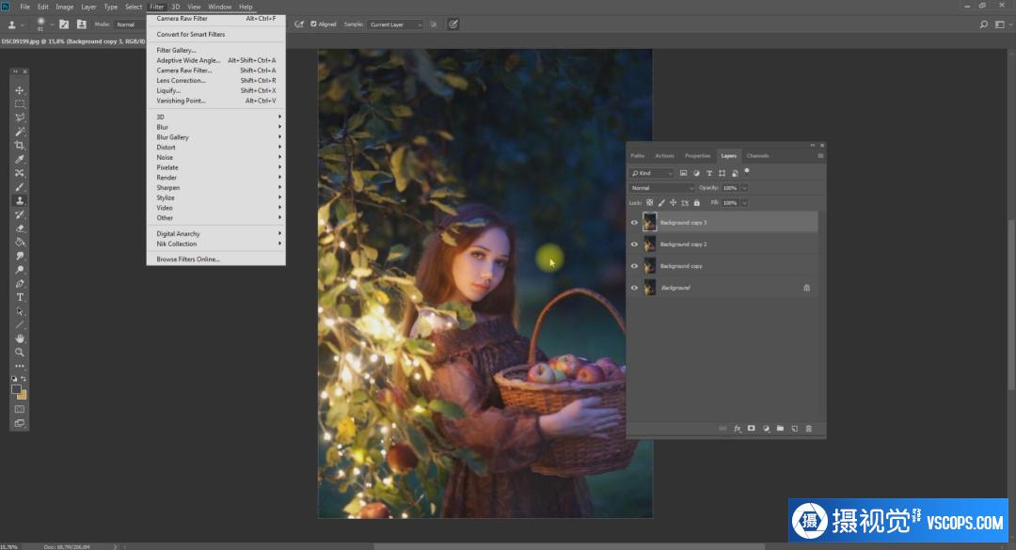Open the Image menu
Image resolution: width=1016 pixels, height=550 pixels.
click(x=64, y=7)
